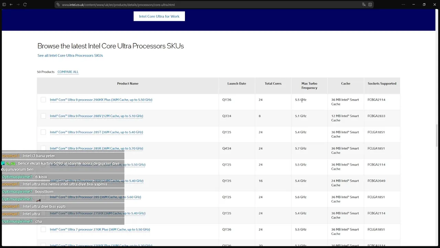Open site information icon in address bar

click(x=58, y=5)
